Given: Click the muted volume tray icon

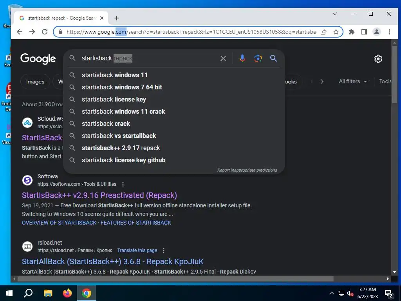Looking at the screenshot, I should (350, 294).
